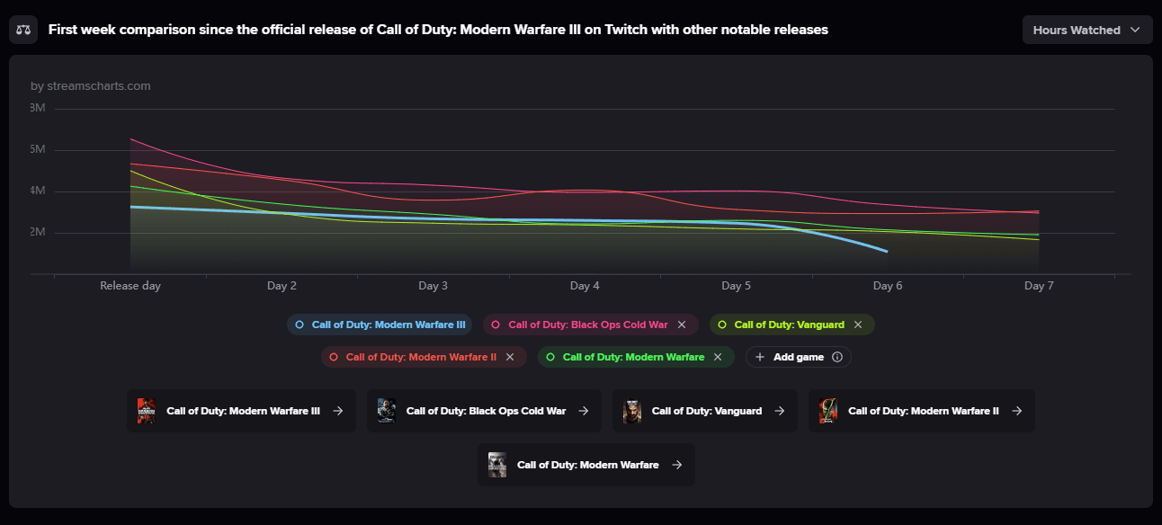This screenshot has width=1162, height=525.
Task: Open the Call of Duty: Vanguard page link
Action: point(705,411)
